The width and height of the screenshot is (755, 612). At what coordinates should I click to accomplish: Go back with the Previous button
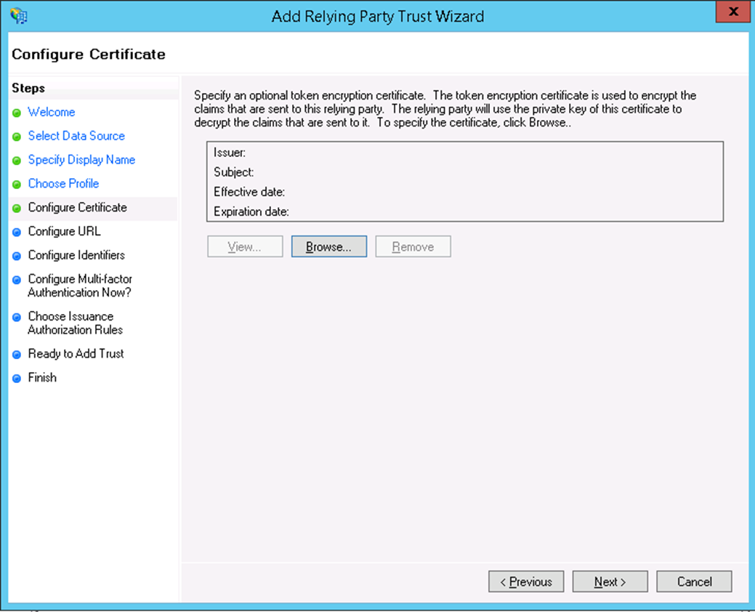(x=526, y=581)
